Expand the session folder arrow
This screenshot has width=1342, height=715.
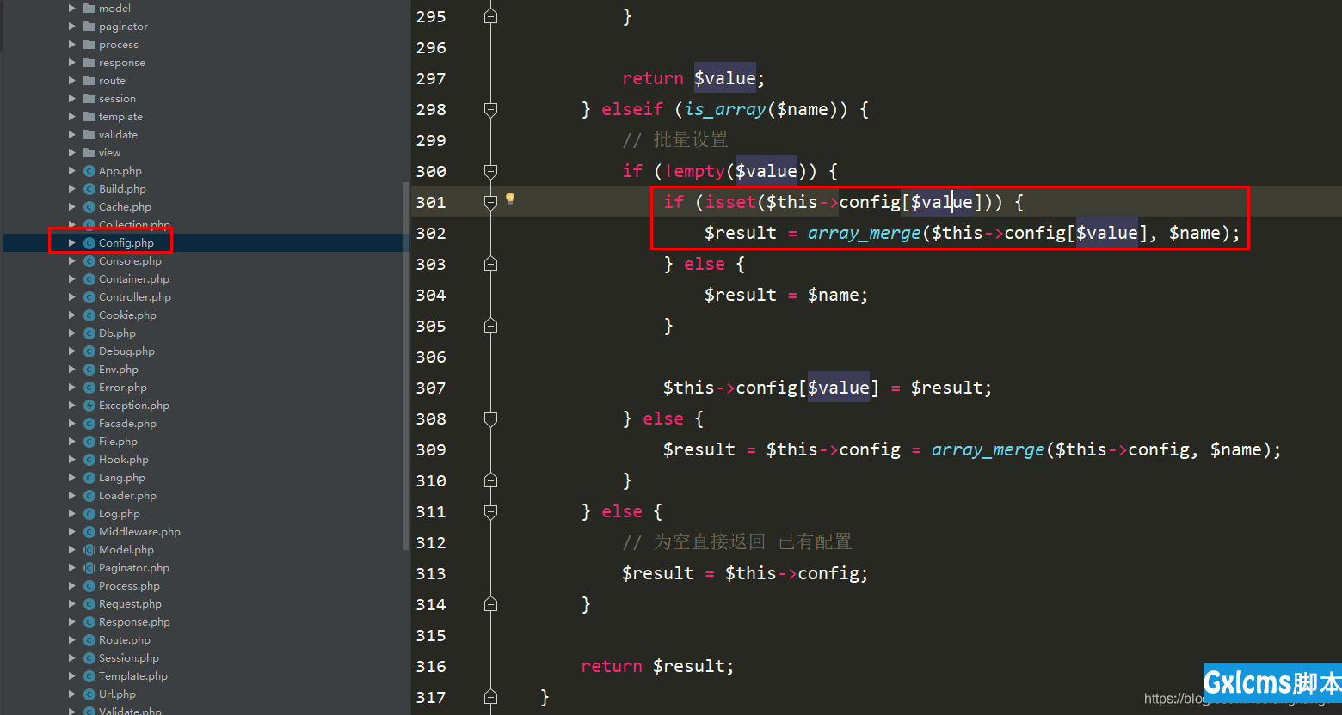click(72, 99)
